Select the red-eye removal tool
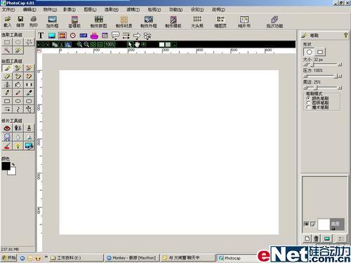 click(x=7, y=128)
